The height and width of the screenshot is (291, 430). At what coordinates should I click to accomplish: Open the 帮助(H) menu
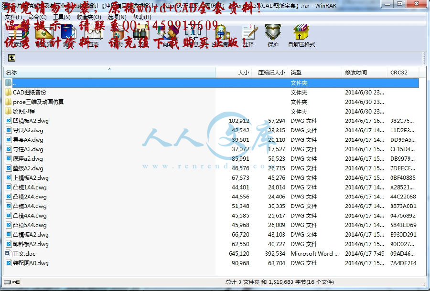(x=142, y=17)
